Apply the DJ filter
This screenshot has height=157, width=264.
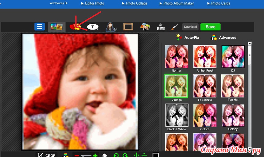(233, 57)
